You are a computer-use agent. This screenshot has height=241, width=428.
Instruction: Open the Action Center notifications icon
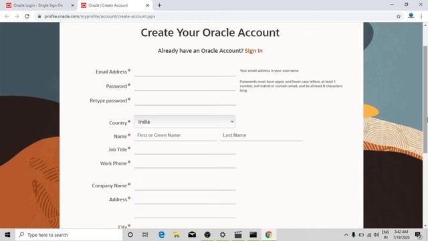pos(418,235)
